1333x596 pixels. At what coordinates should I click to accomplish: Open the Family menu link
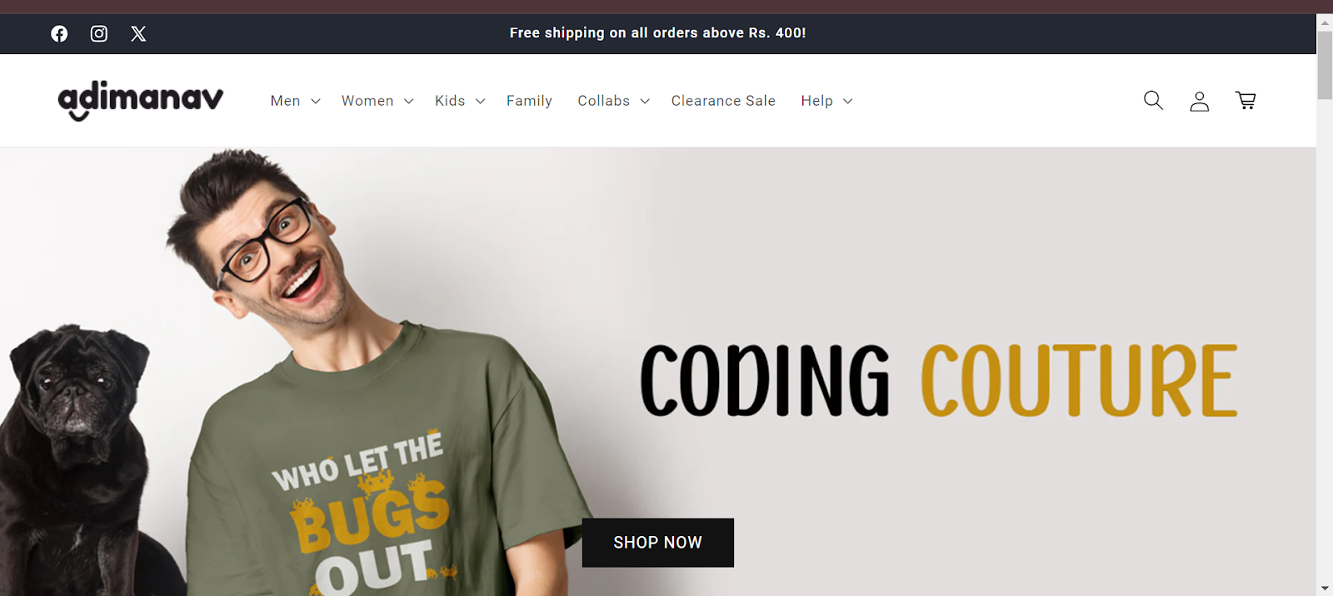click(529, 101)
